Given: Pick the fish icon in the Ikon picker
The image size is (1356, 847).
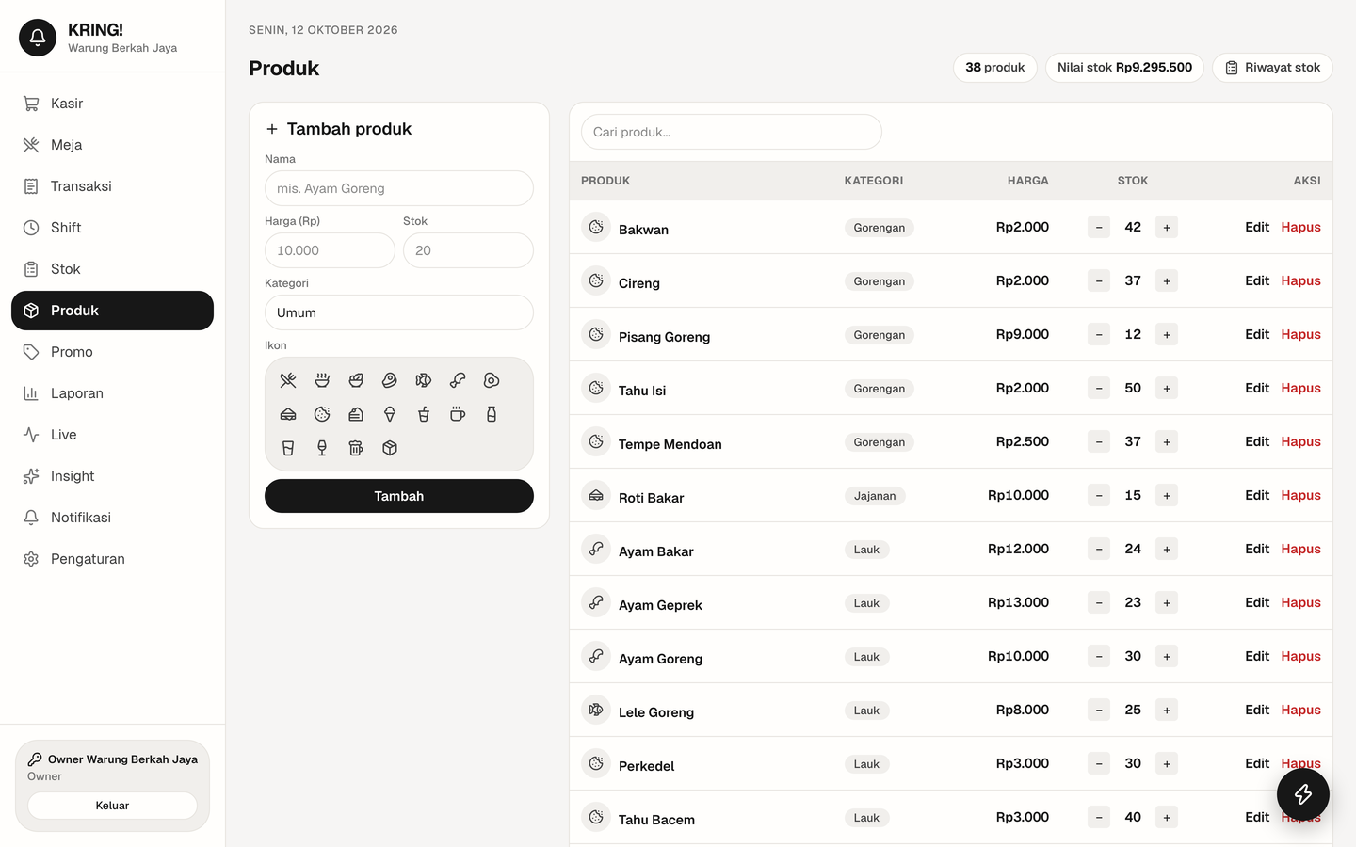Looking at the screenshot, I should (424, 380).
